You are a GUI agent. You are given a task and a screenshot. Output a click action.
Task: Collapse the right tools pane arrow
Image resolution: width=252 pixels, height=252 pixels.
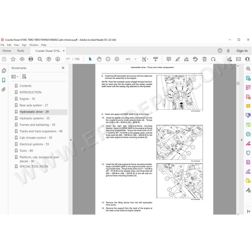tap(242, 140)
